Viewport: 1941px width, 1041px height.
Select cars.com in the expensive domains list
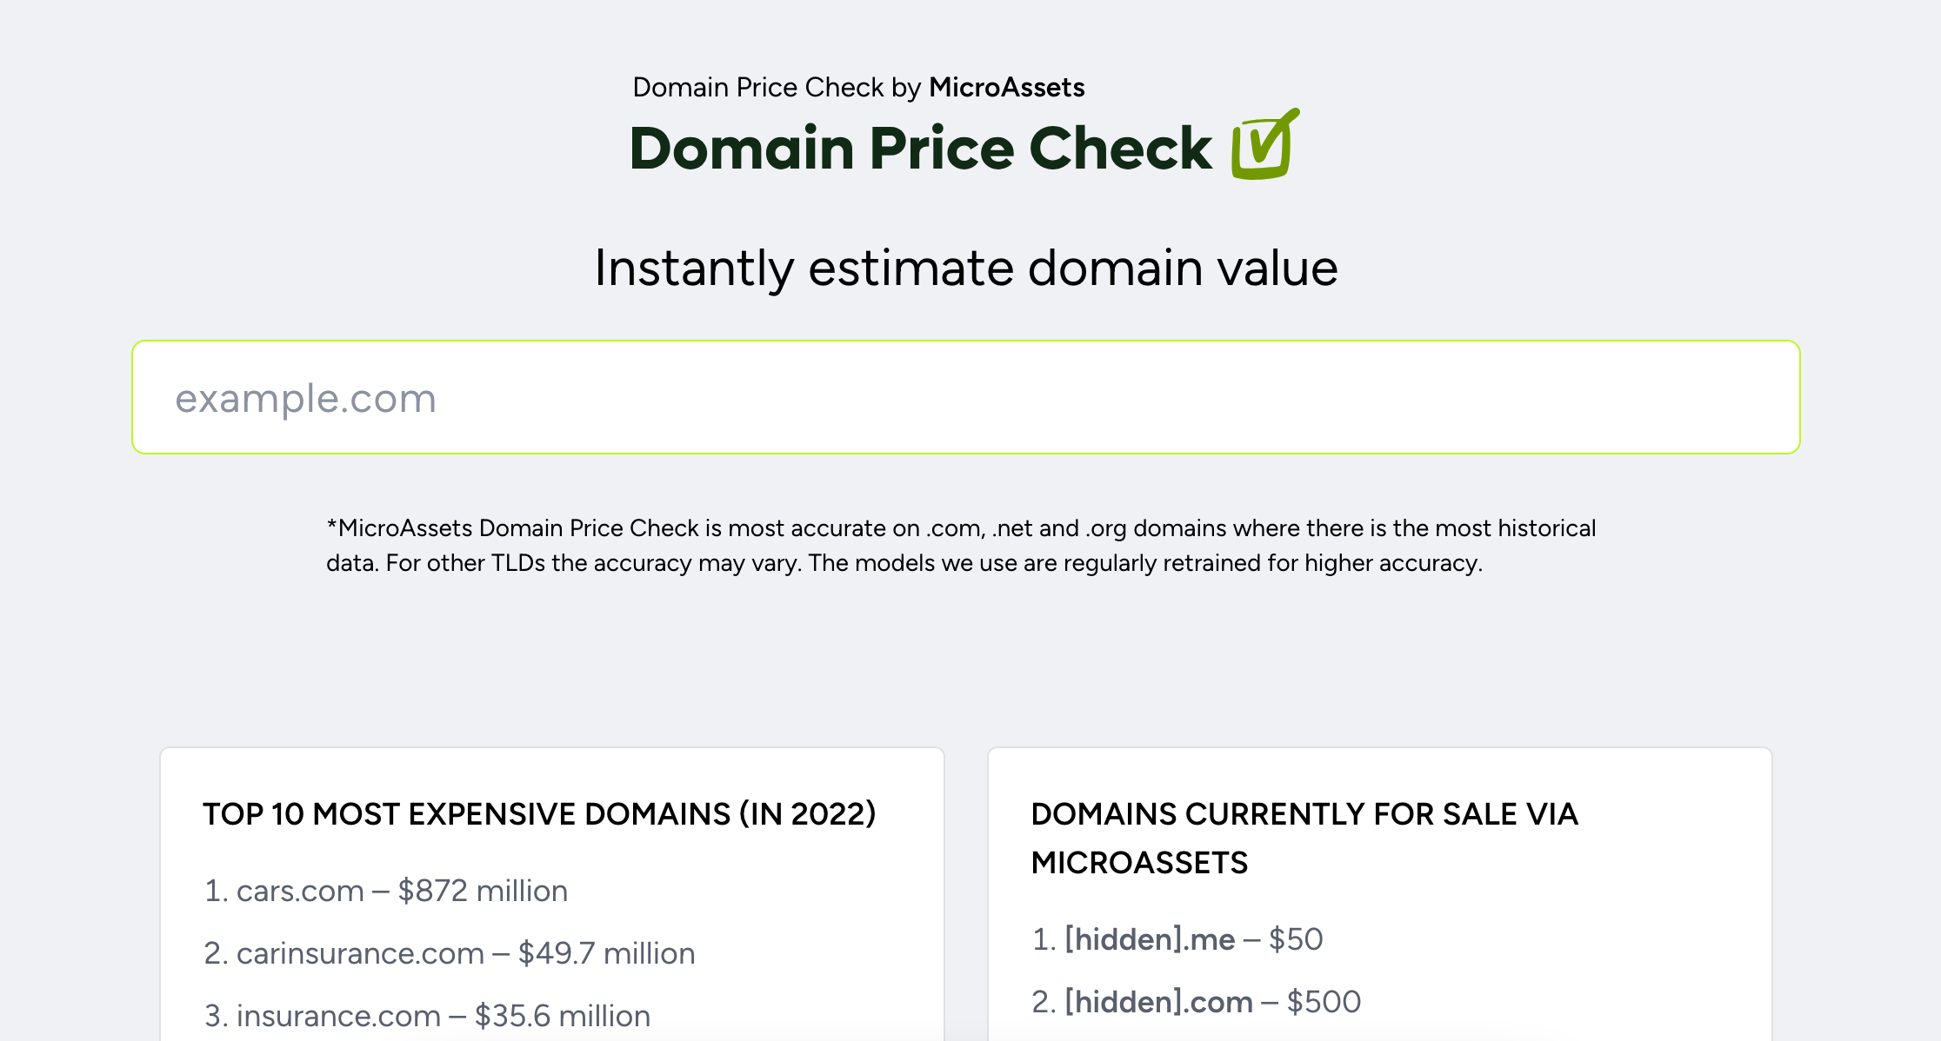(x=300, y=891)
